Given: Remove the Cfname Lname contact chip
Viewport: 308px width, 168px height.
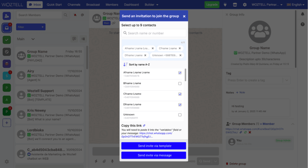Looking at the screenshot, I should pos(180,48).
